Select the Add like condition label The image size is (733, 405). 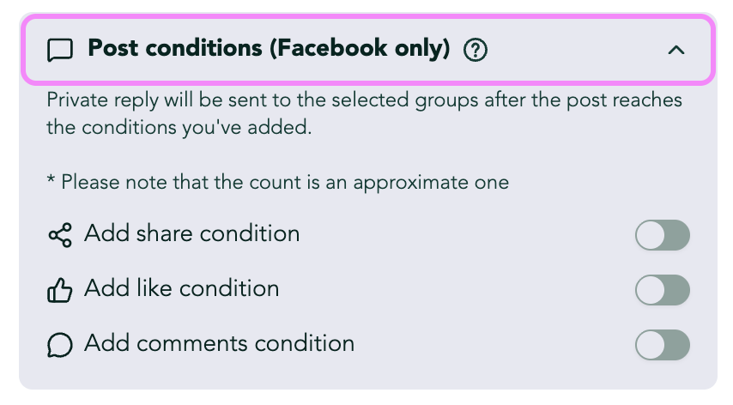181,288
